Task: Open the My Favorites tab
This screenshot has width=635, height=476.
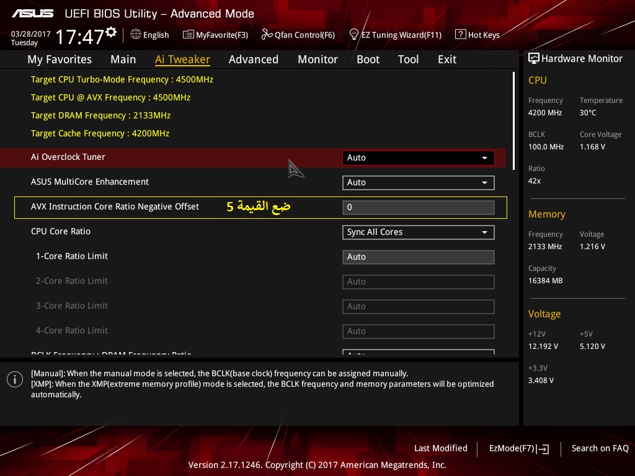Action: coord(60,59)
